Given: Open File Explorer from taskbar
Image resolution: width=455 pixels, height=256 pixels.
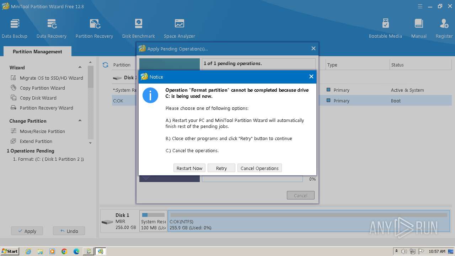Looking at the screenshot, I should click(40, 251).
